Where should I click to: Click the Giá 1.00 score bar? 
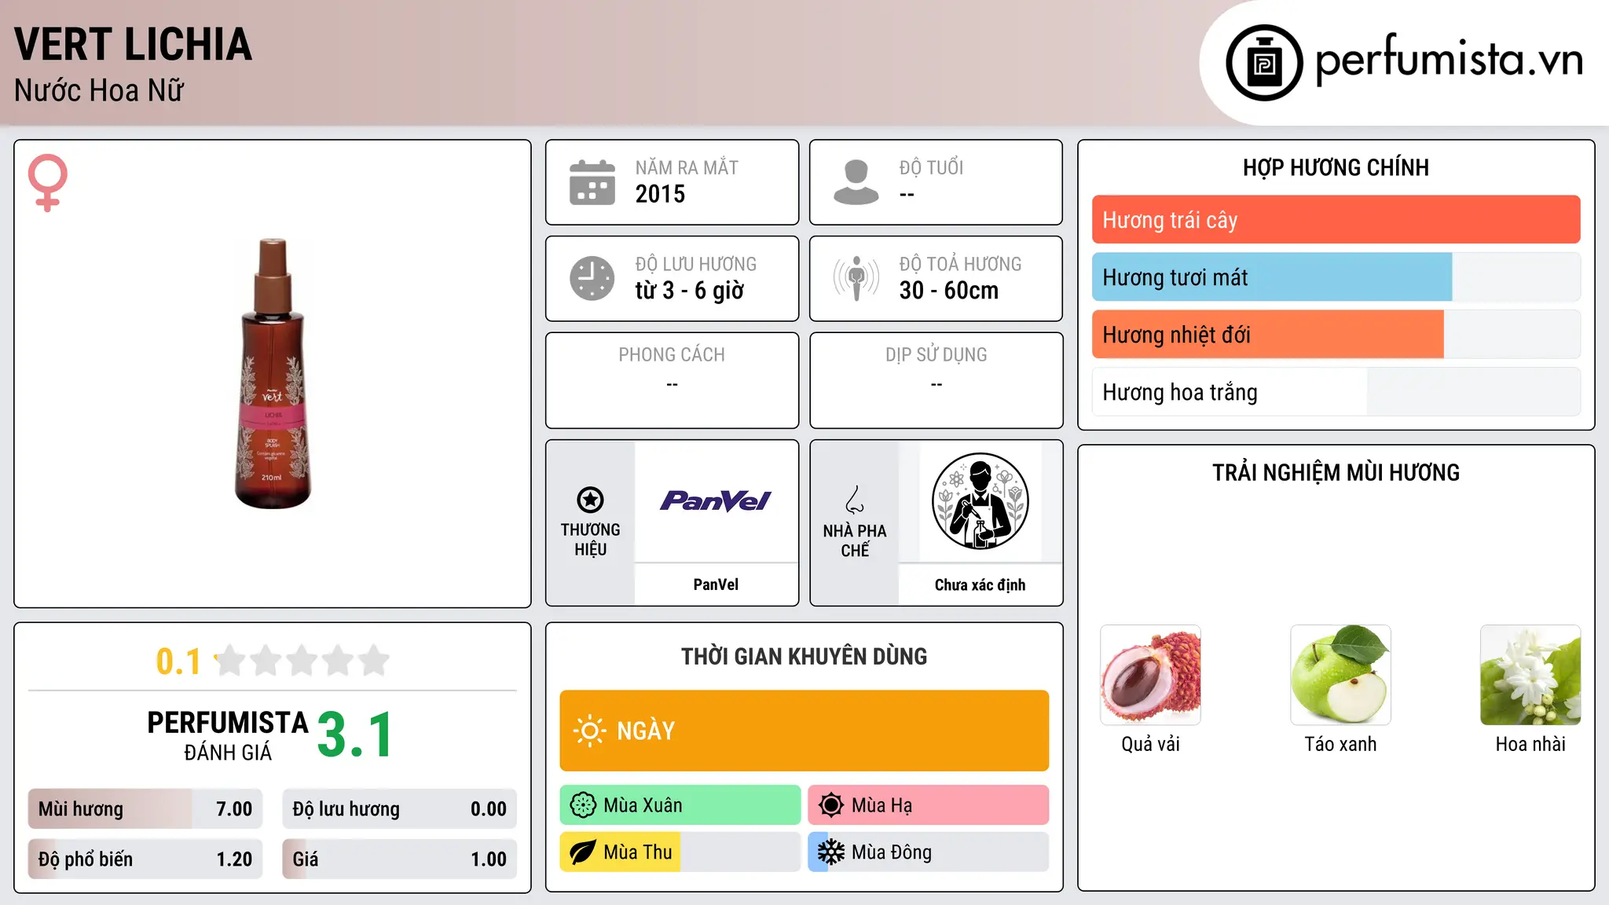click(399, 859)
